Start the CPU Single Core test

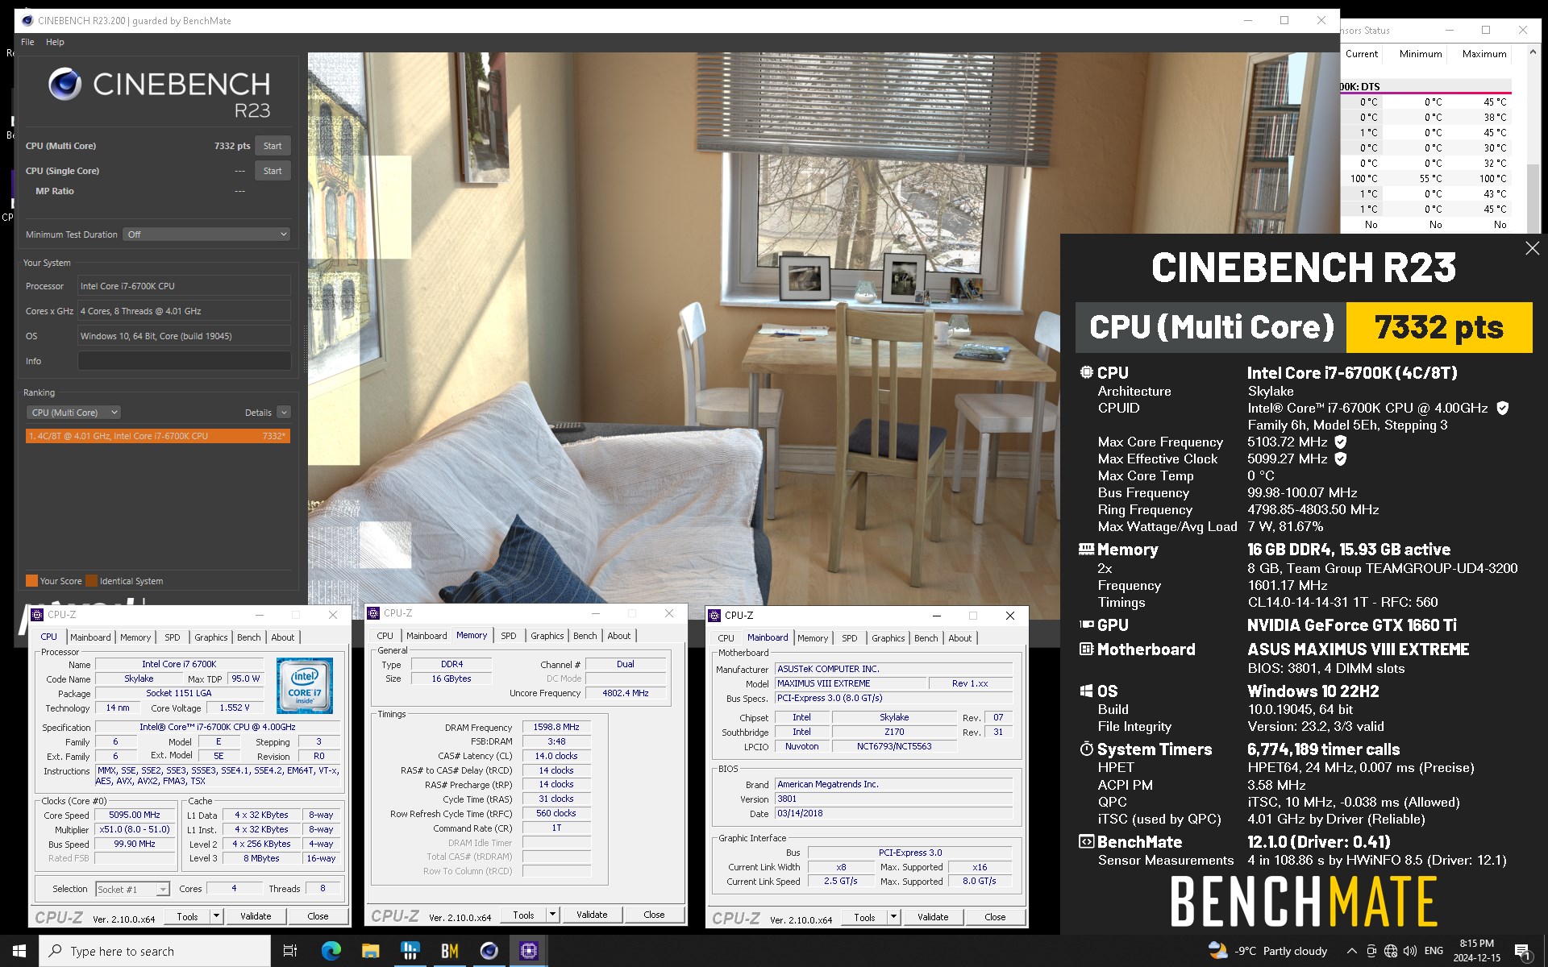[x=273, y=171]
